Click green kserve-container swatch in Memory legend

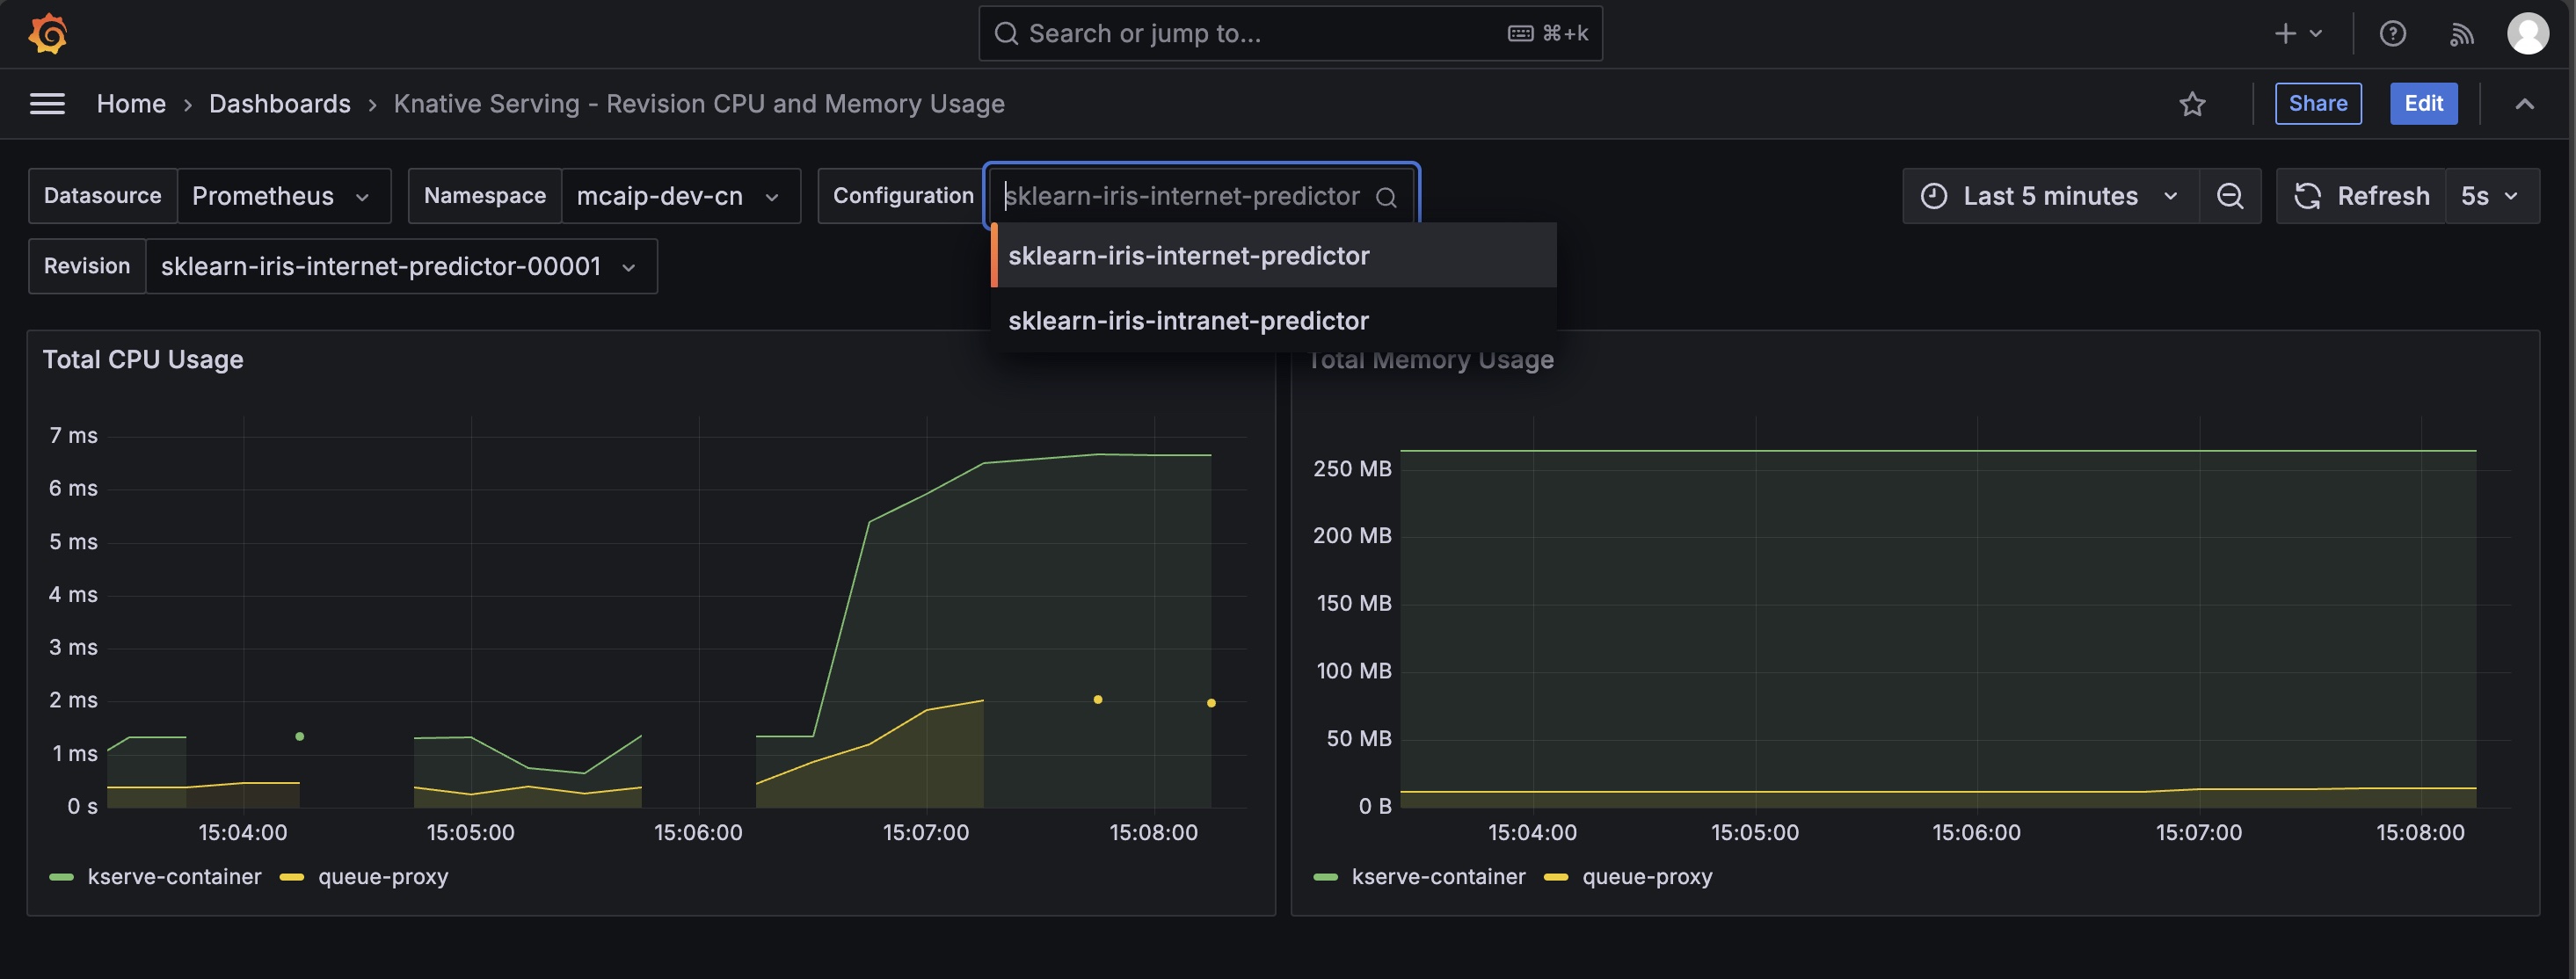1325,877
